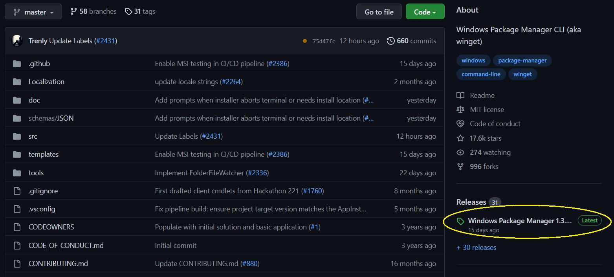This screenshot has width=614, height=277.
Task: Open the Releases heading link
Action: pos(471,202)
